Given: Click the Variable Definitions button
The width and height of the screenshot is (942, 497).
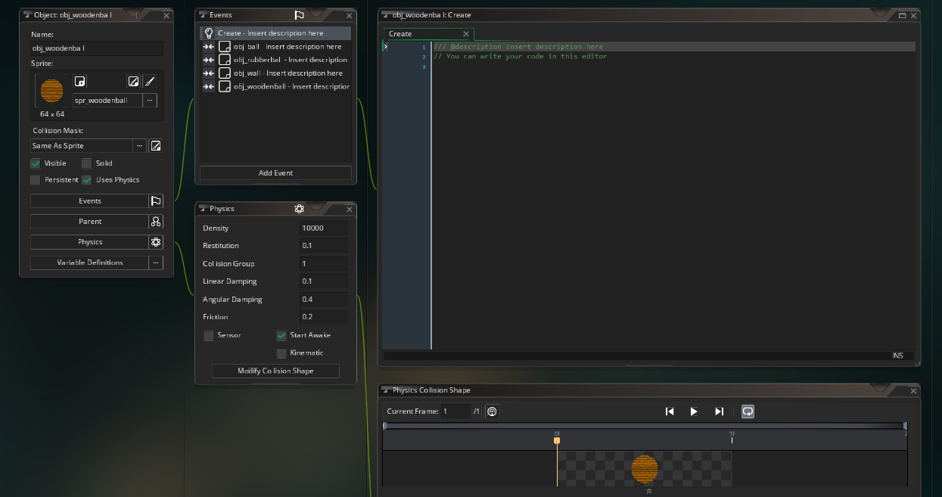Looking at the screenshot, I should point(89,262).
